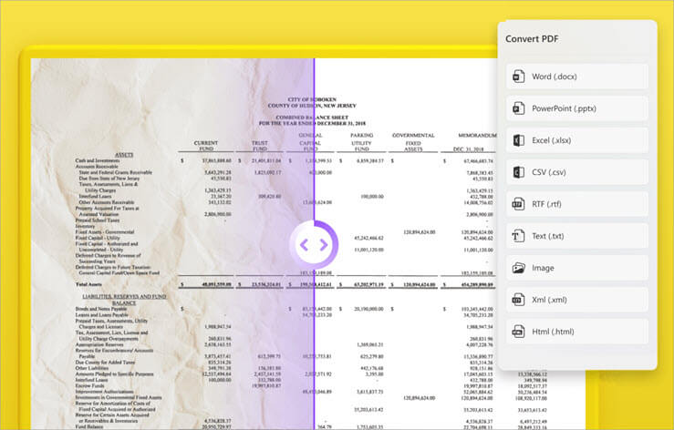The image size is (674, 430).
Task: Click the Image format icon
Action: 518,268
